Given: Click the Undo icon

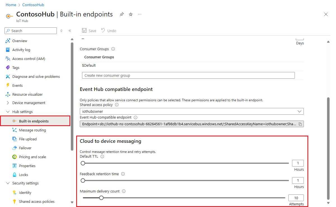Looking at the screenshot, I should (108, 30).
